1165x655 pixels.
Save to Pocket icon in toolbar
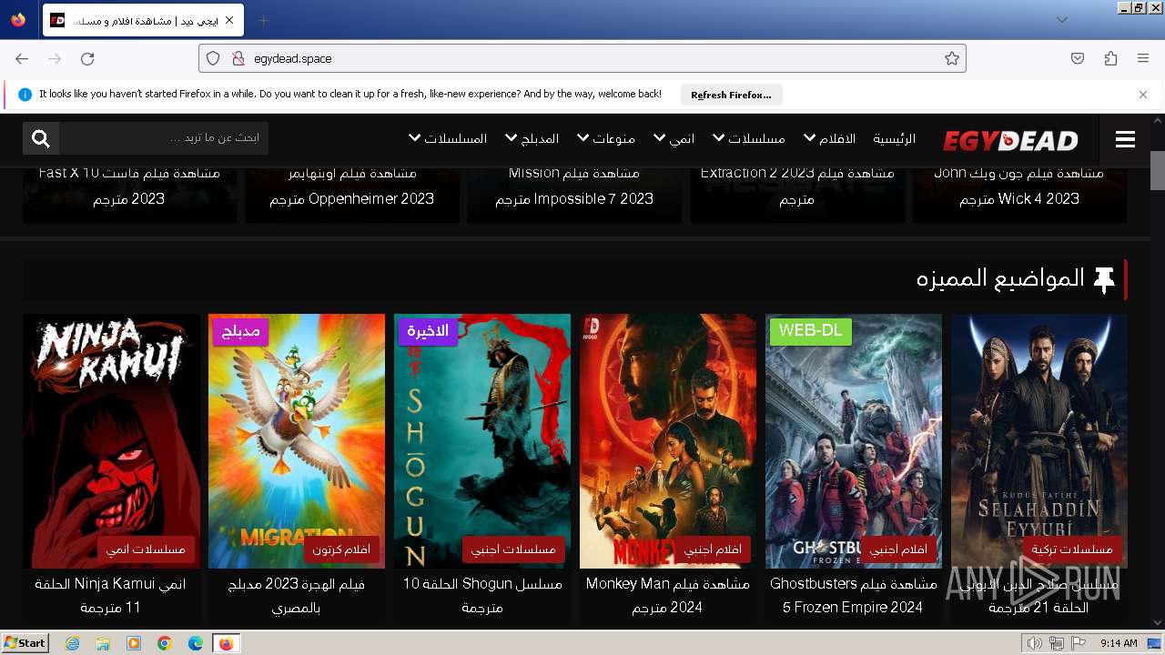[x=1078, y=58]
